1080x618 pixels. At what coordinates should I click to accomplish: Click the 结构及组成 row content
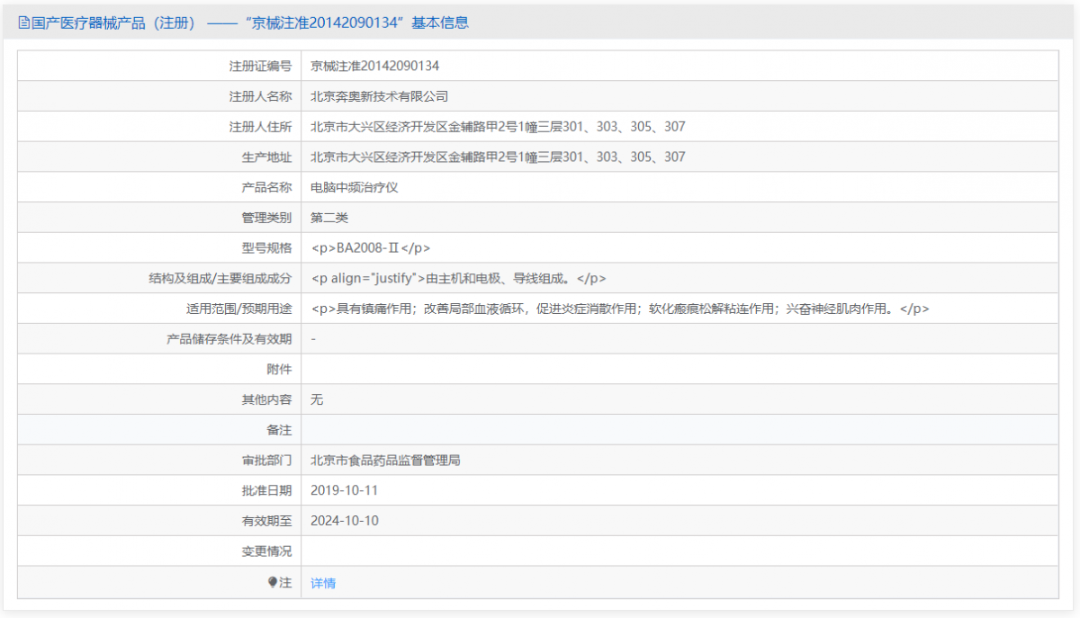point(459,278)
